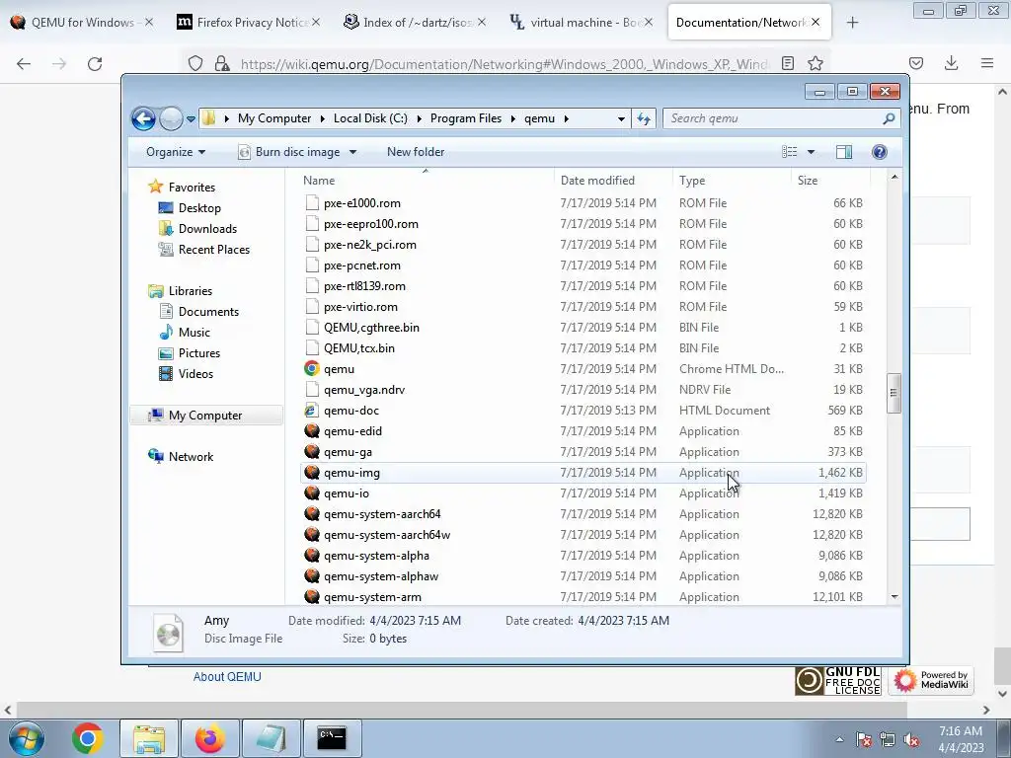Screen dimensions: 1011x758
Task: Select qemu-system-alpha application icon
Action: 312,556
